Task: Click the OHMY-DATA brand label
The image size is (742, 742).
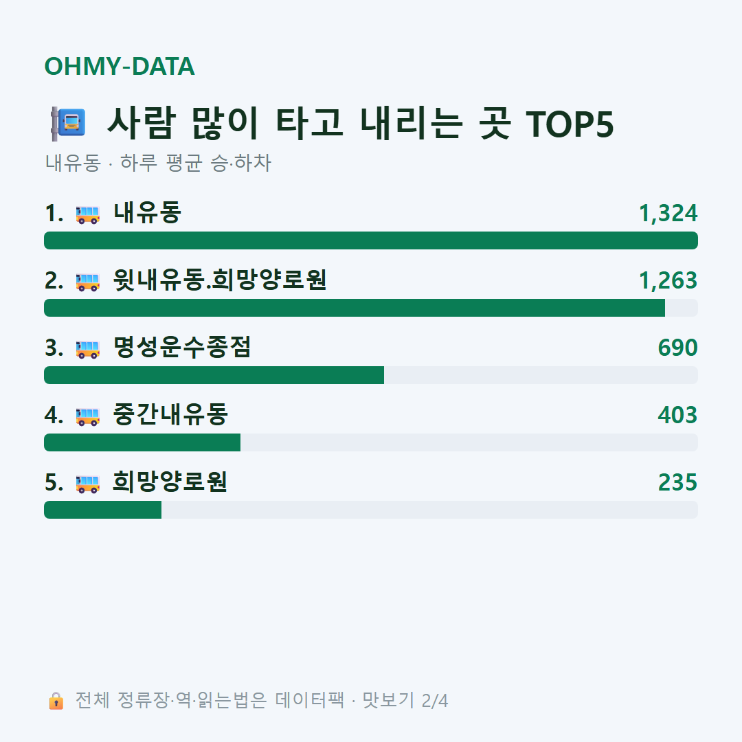Action: point(120,66)
